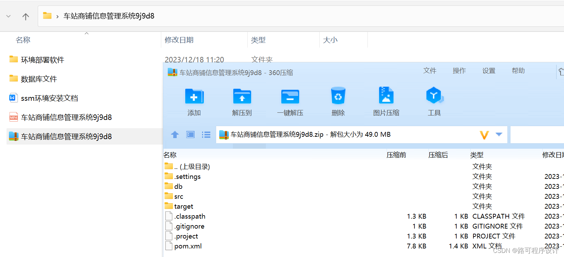Expand the archive path dropdown arrow
Screen dimensions: 564x257
point(499,134)
